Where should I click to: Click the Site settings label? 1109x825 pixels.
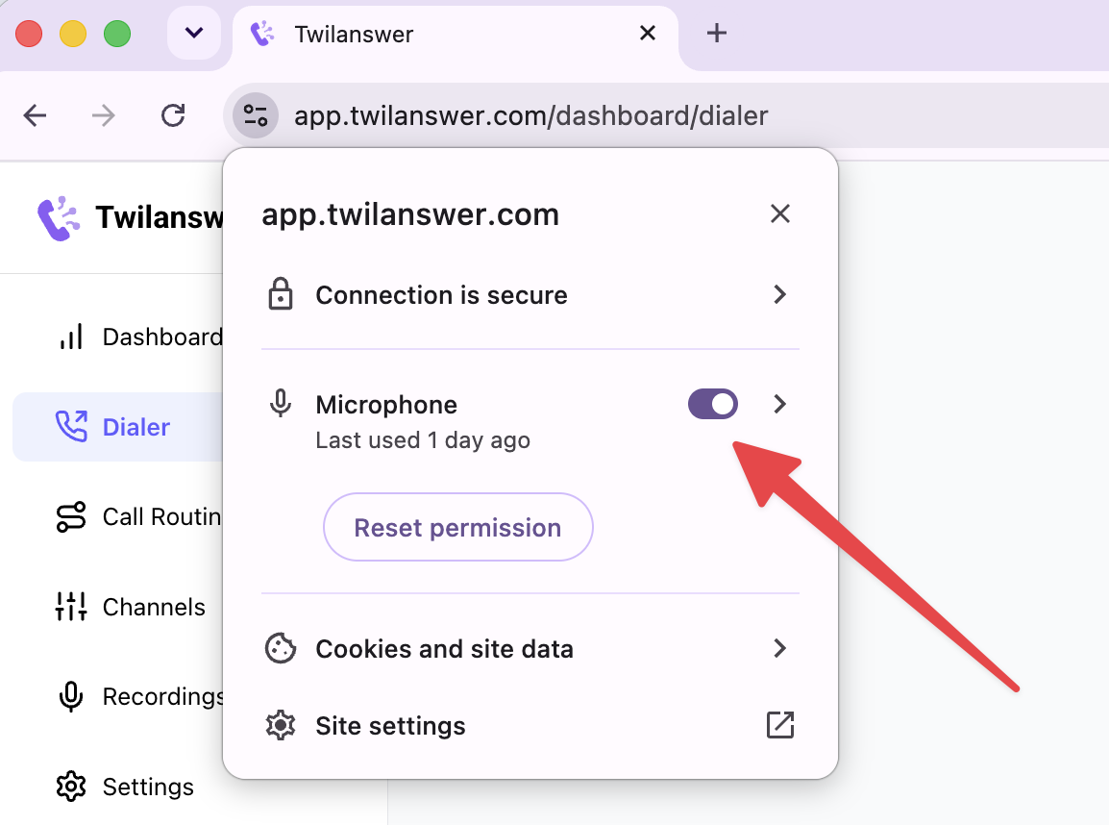pos(390,726)
